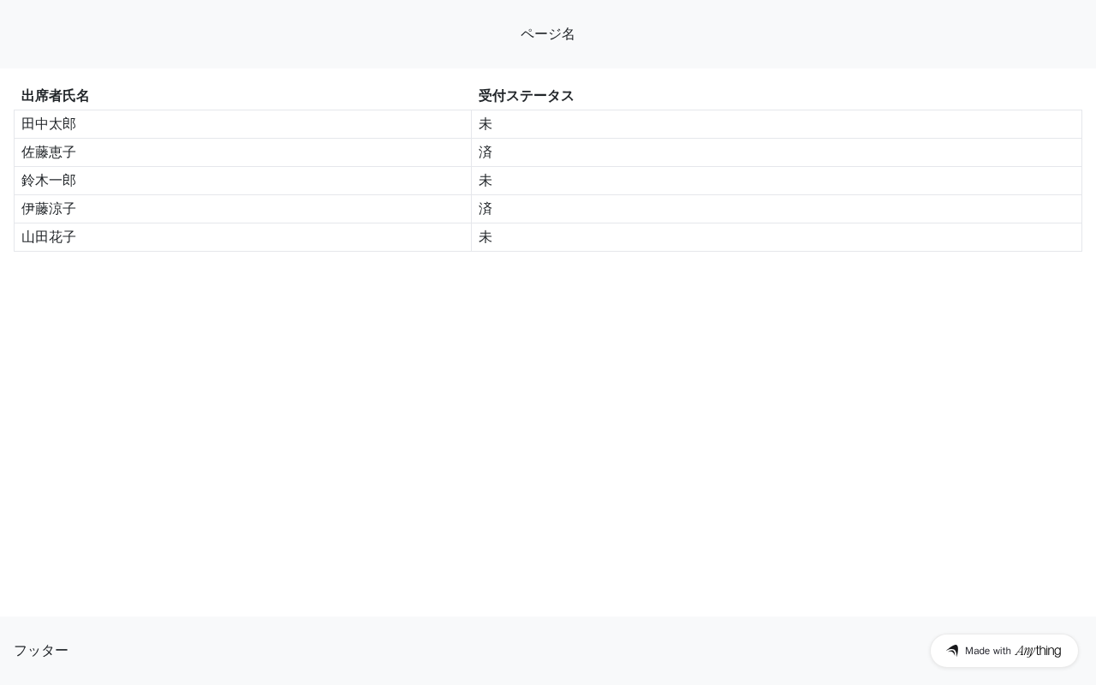
Task: Click the Anything wordmark in the badge
Action: pos(1038,651)
